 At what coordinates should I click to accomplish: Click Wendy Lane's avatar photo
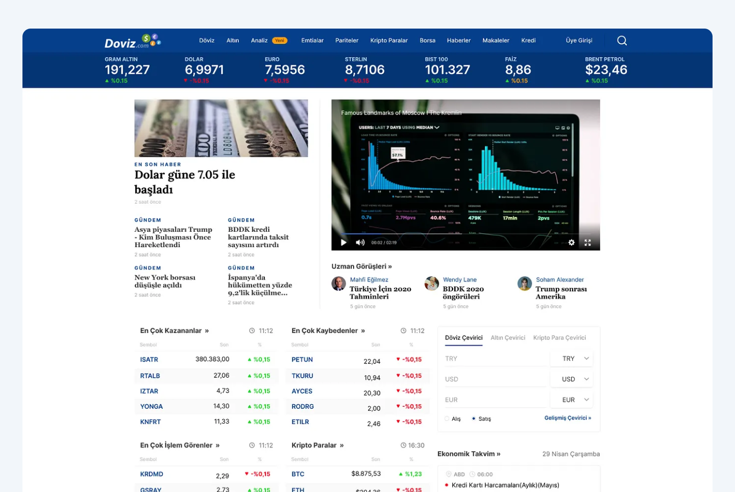click(432, 284)
